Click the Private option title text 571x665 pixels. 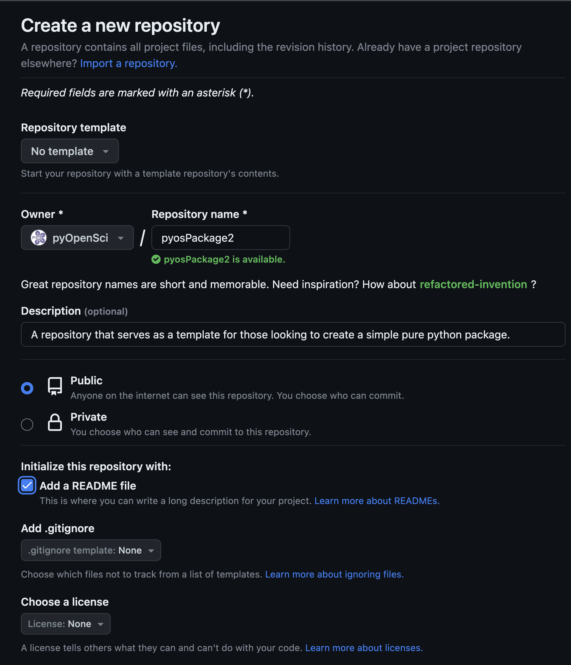click(88, 417)
